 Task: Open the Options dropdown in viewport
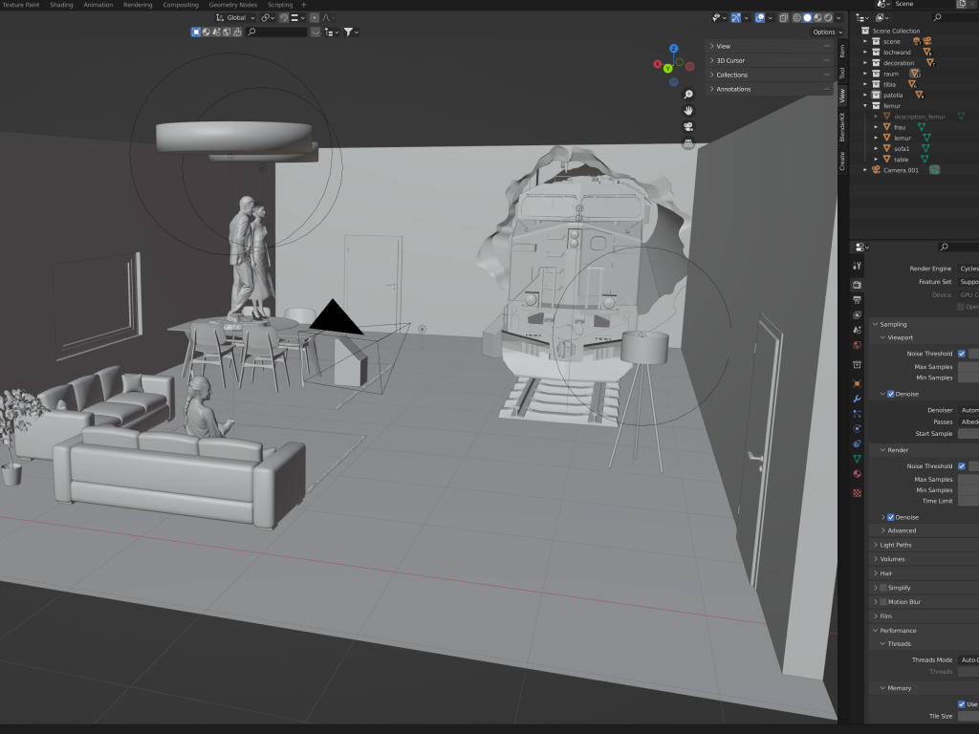tap(827, 32)
